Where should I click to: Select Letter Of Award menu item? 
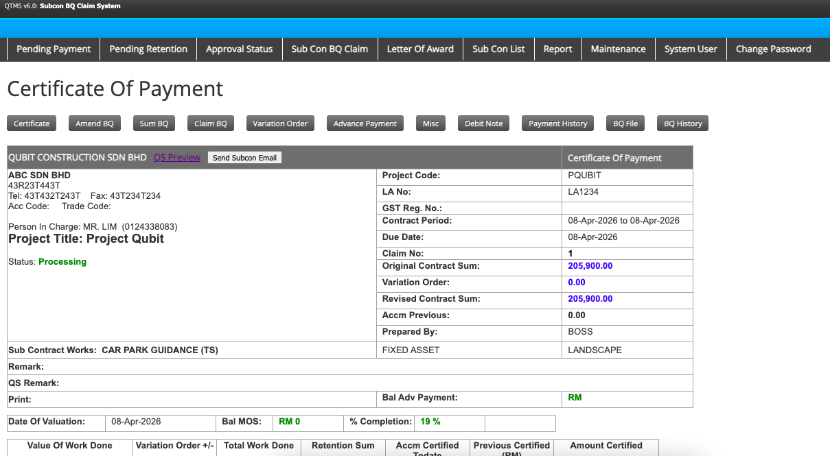pos(420,49)
